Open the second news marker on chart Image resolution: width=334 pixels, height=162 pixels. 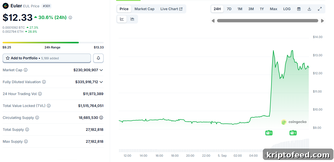point(293,133)
